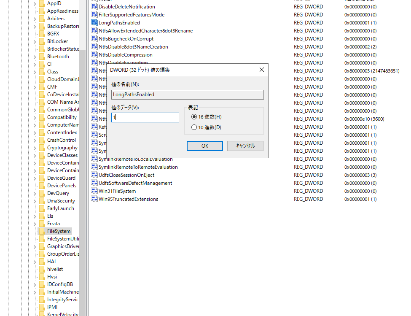Select the EarlyLaunch key in the tree

(61, 208)
